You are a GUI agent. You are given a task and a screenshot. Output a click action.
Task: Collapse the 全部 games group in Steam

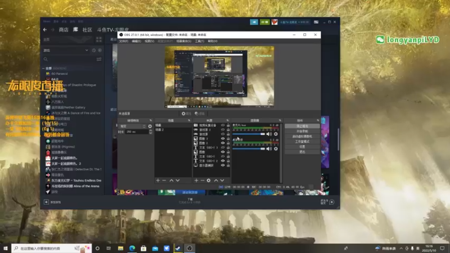43,68
